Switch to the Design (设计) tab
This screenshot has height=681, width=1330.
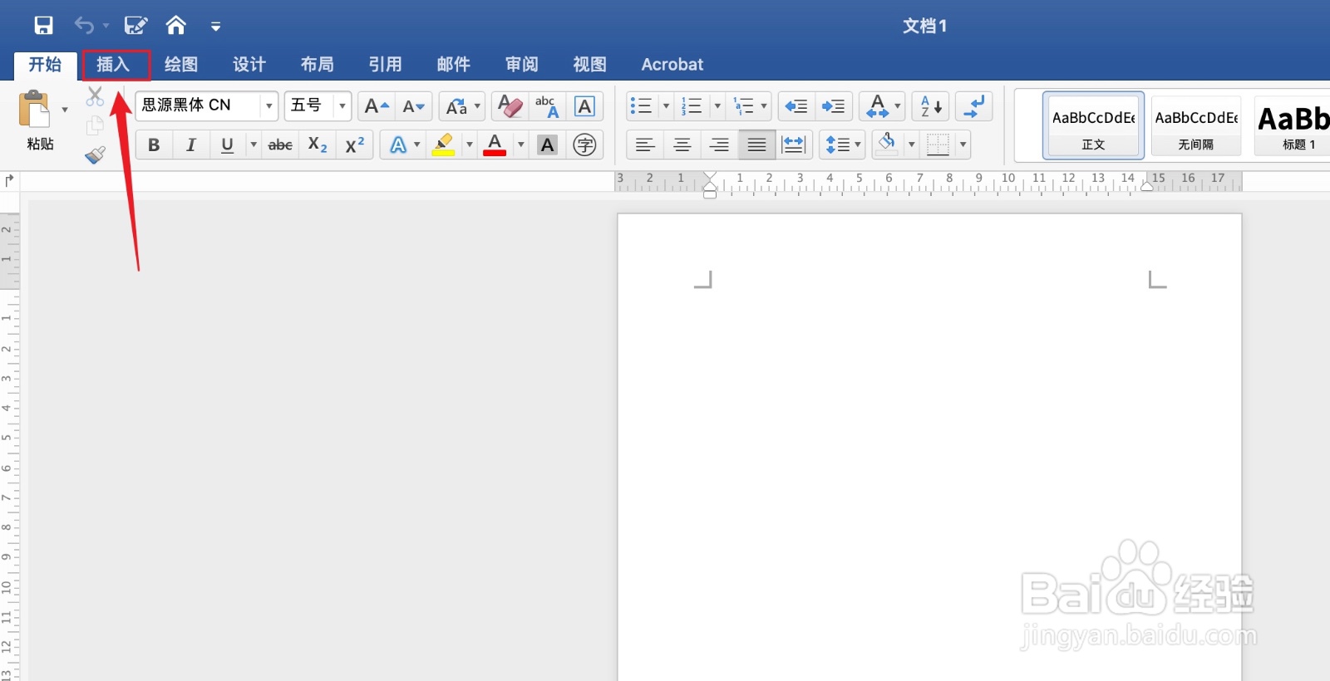249,65
